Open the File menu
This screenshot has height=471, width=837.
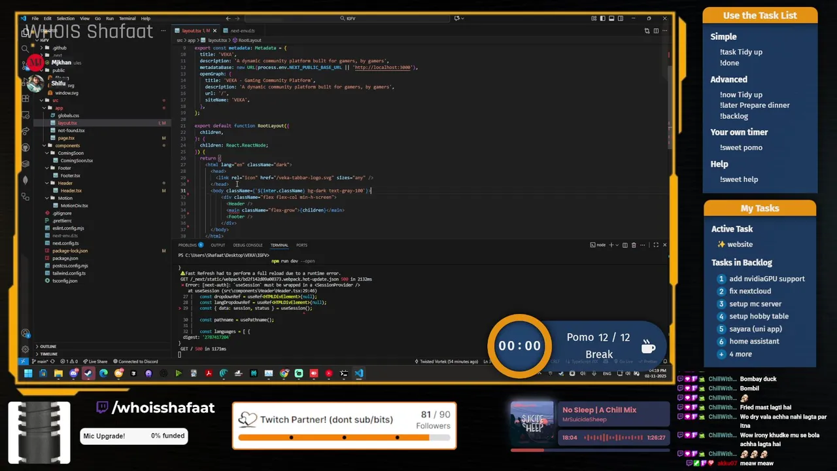[35, 18]
